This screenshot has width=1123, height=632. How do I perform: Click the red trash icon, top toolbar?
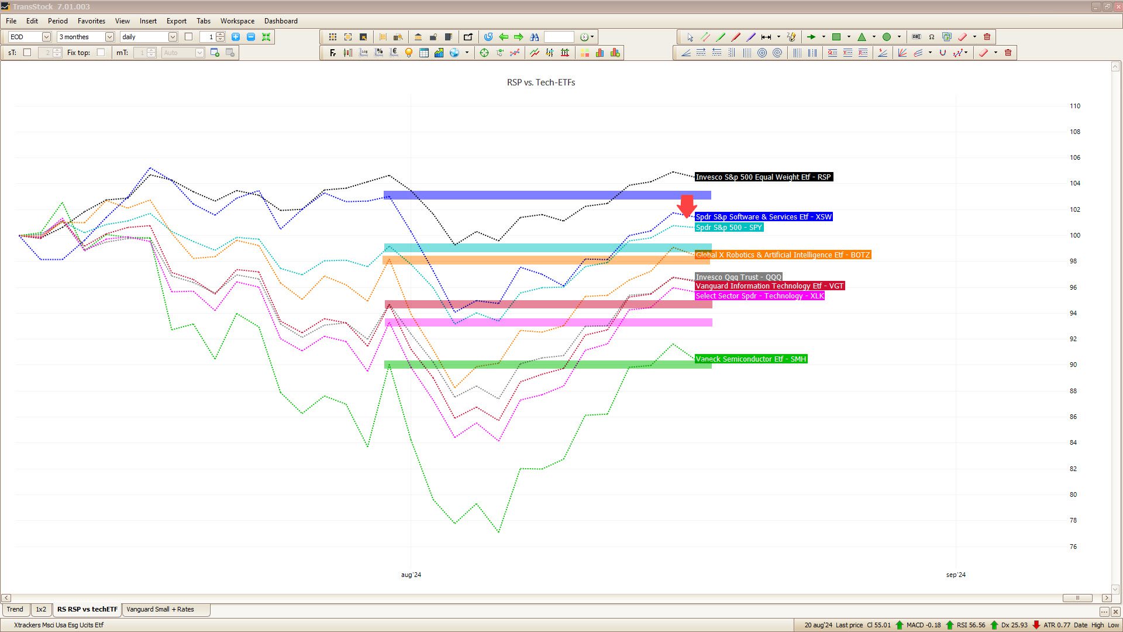pos(987,37)
